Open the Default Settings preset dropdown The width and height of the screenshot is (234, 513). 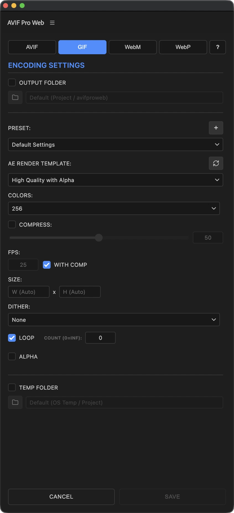[116, 144]
